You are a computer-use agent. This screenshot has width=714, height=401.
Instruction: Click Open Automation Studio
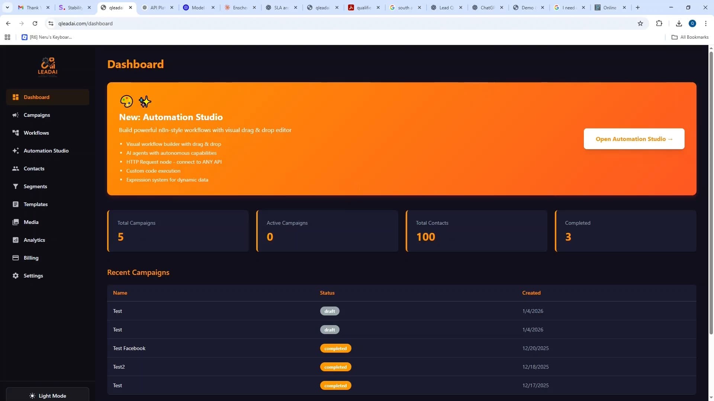coord(634,139)
